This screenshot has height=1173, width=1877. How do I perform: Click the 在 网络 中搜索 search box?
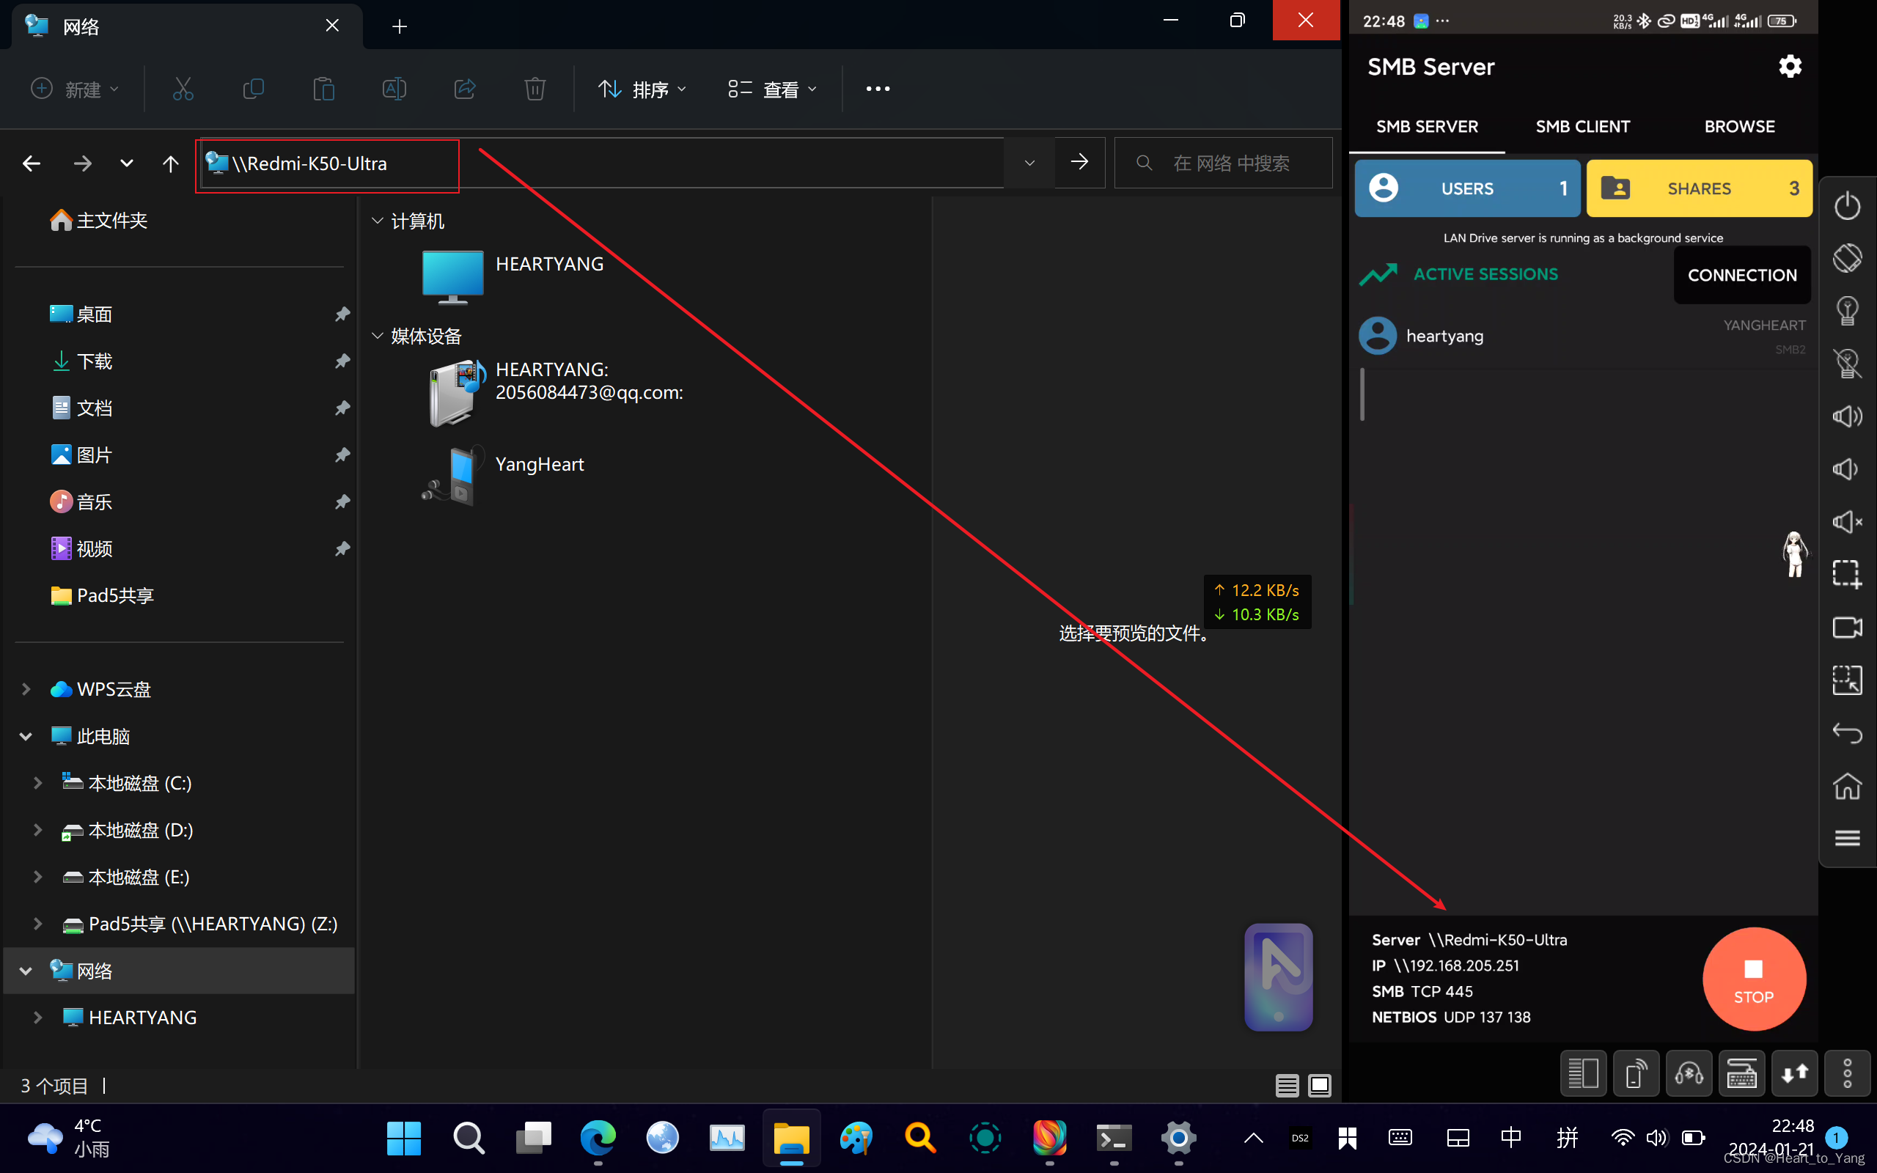point(1223,163)
